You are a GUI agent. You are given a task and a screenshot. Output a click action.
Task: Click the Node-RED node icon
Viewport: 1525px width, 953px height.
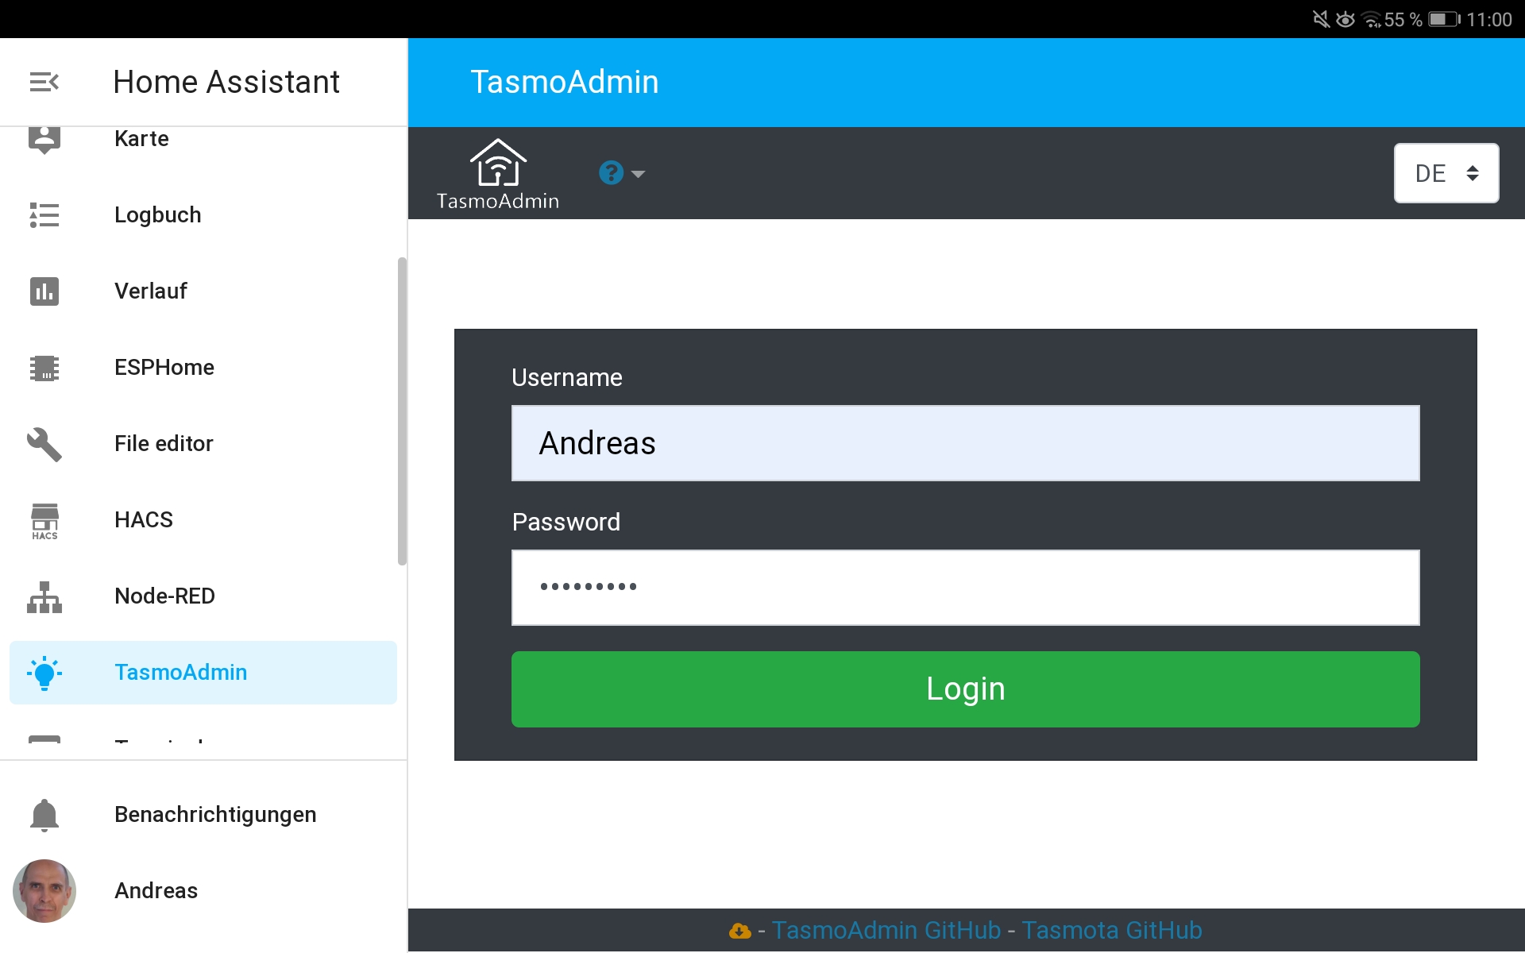(44, 596)
